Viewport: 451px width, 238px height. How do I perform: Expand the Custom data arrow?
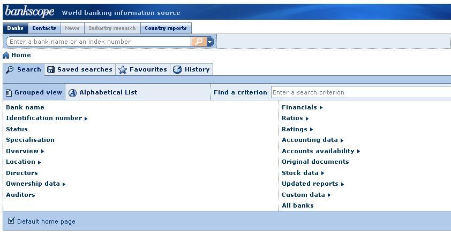click(x=329, y=195)
